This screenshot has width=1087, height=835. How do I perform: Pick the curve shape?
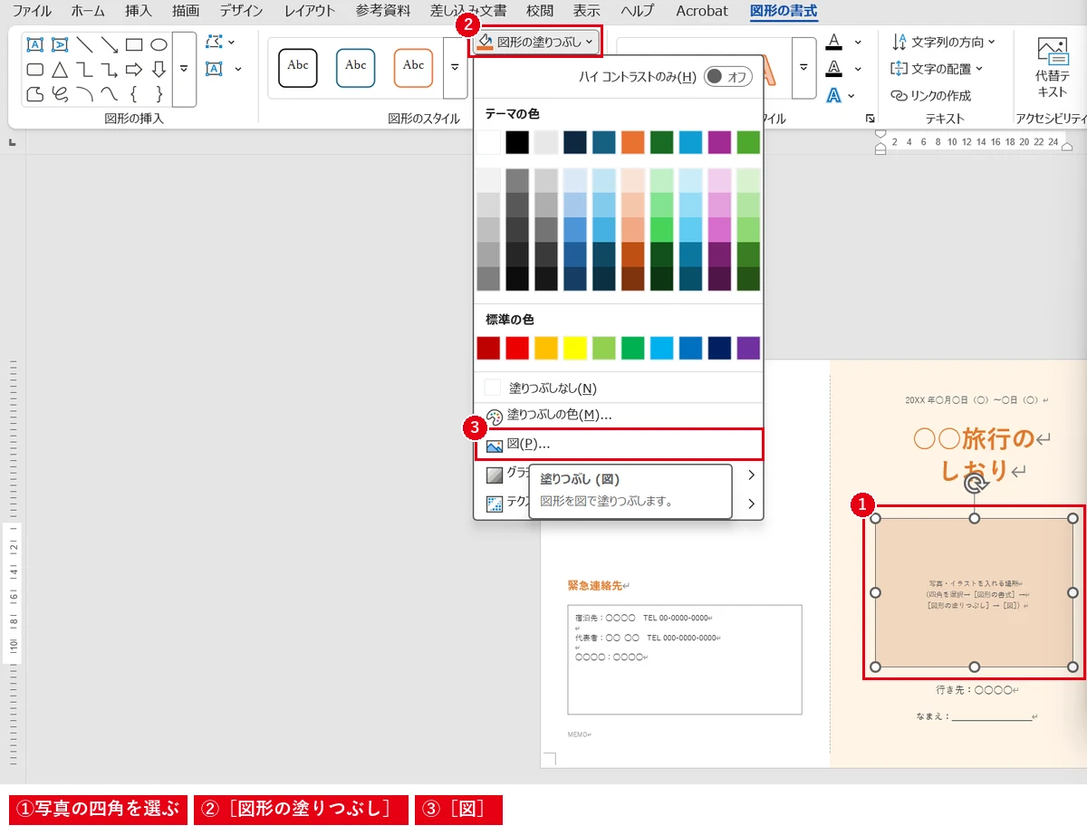[110, 93]
